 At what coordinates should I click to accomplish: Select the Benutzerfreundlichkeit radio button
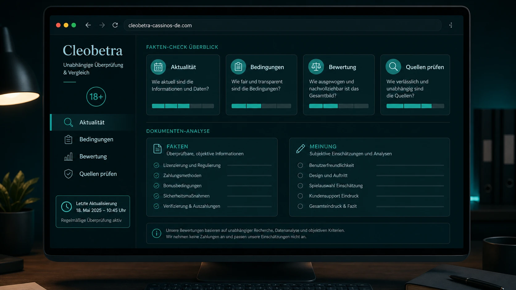click(x=300, y=165)
